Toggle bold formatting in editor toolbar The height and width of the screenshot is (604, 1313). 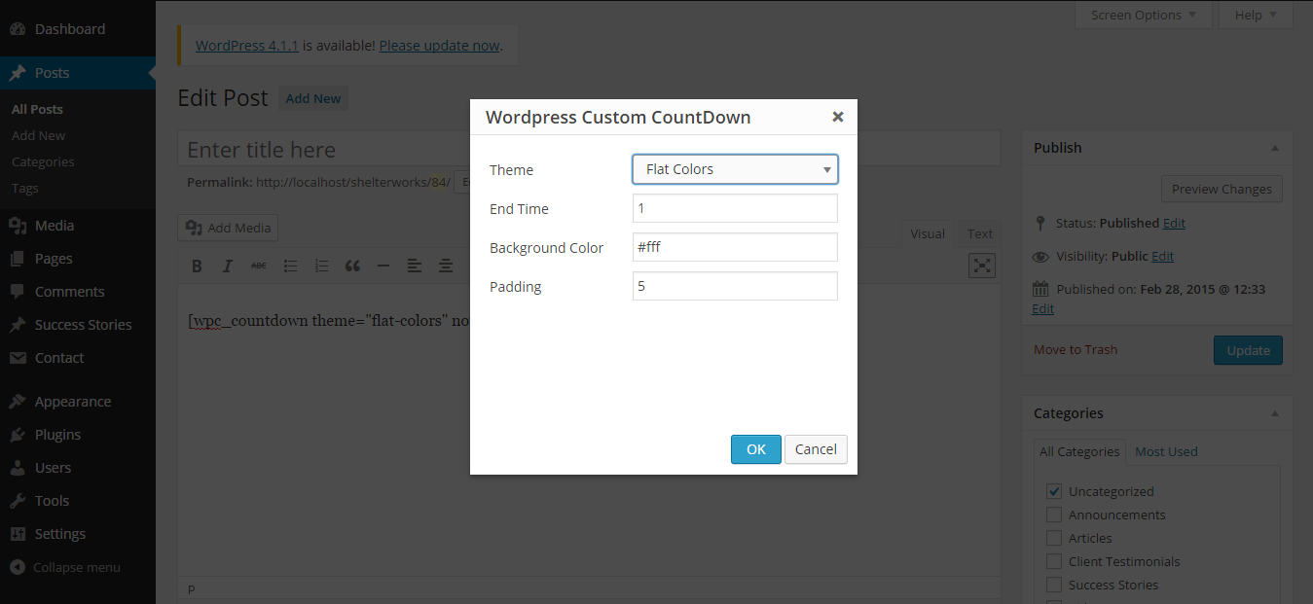click(x=197, y=266)
